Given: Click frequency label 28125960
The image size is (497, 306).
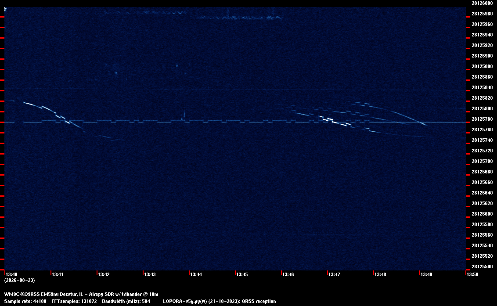Looking at the screenshot, I should click(482, 24).
